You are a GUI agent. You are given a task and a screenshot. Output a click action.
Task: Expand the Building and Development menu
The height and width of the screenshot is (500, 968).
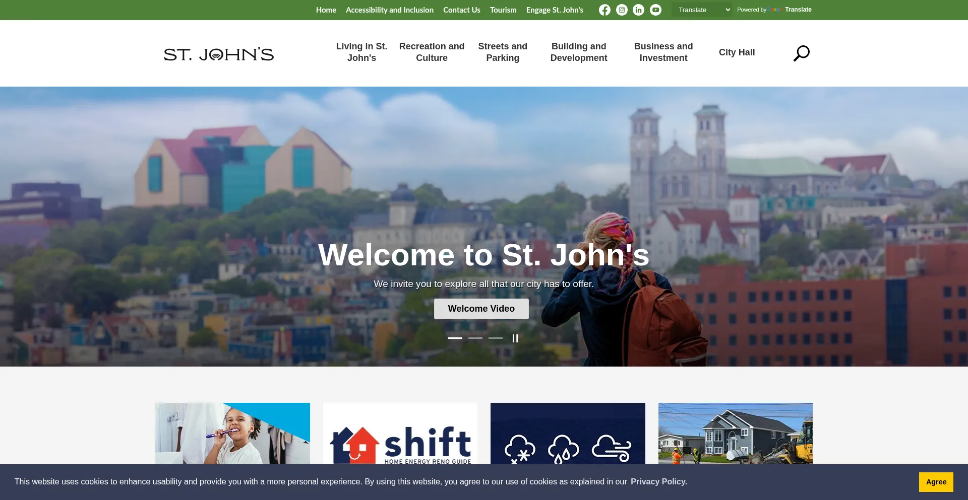click(x=579, y=52)
